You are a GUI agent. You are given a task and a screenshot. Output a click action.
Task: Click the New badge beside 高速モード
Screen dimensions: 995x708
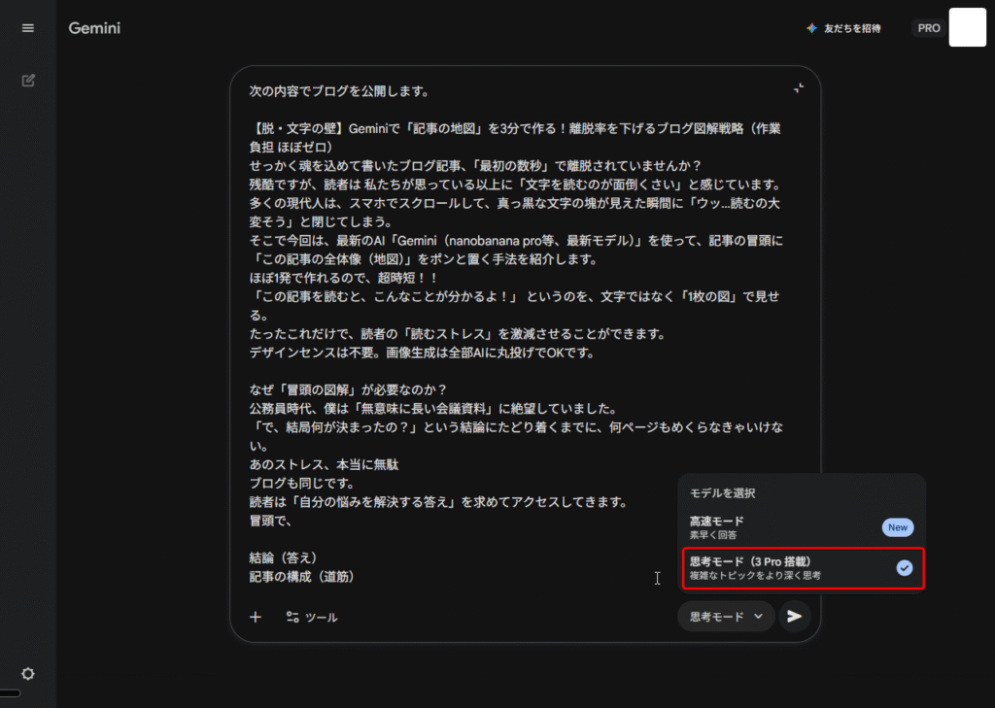[897, 527]
